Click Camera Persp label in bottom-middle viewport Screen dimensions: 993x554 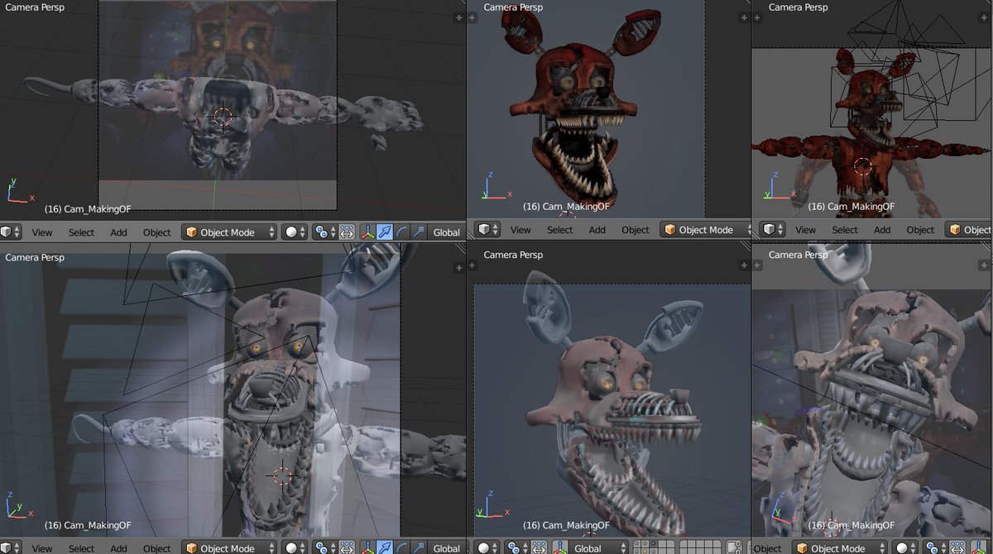click(x=513, y=255)
